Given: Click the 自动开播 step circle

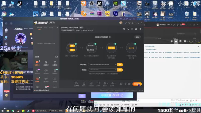Looking at the screenshot, I should coord(131,48).
